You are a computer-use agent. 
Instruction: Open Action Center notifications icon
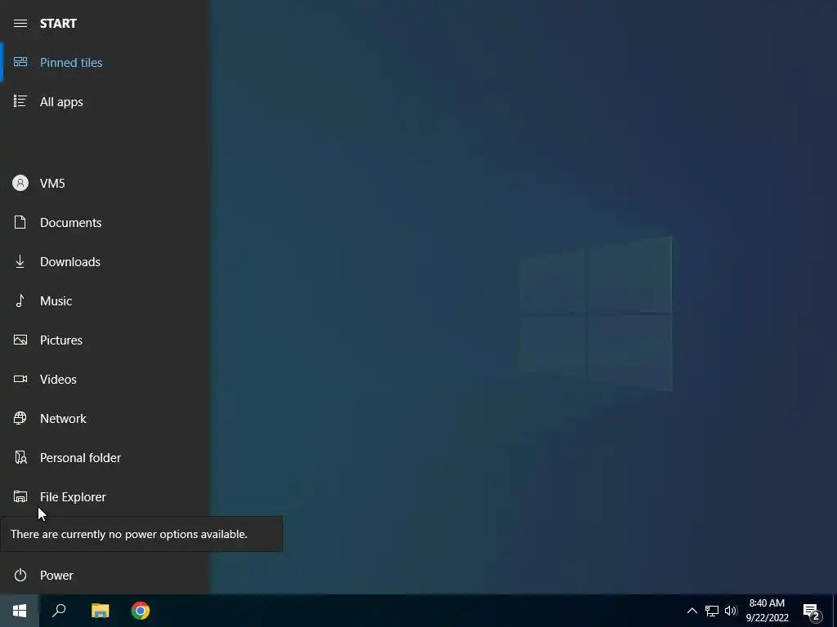pos(812,611)
